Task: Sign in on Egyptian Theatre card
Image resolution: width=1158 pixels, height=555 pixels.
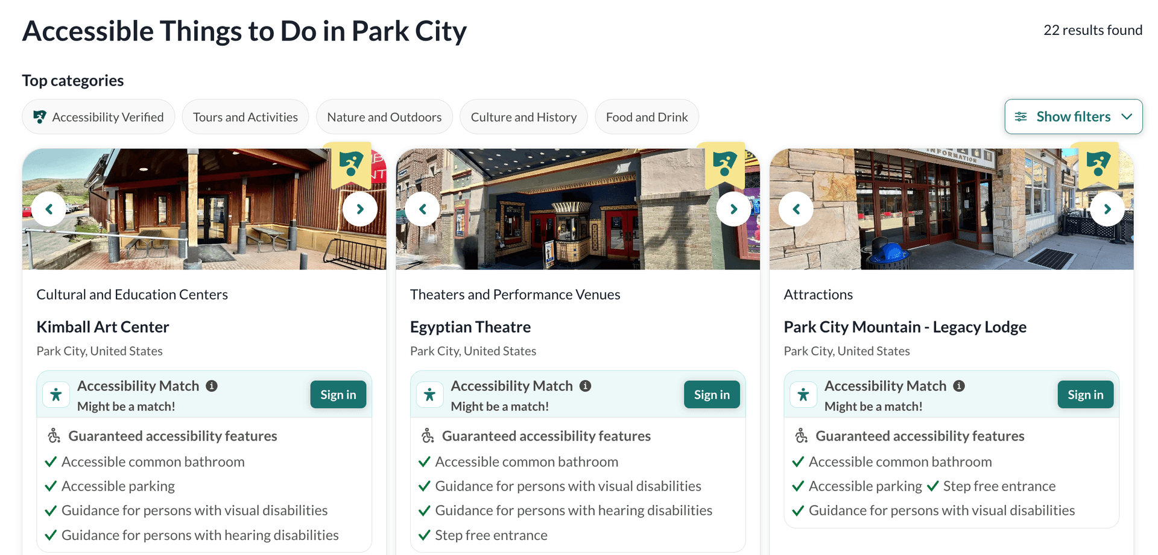Action: (712, 395)
